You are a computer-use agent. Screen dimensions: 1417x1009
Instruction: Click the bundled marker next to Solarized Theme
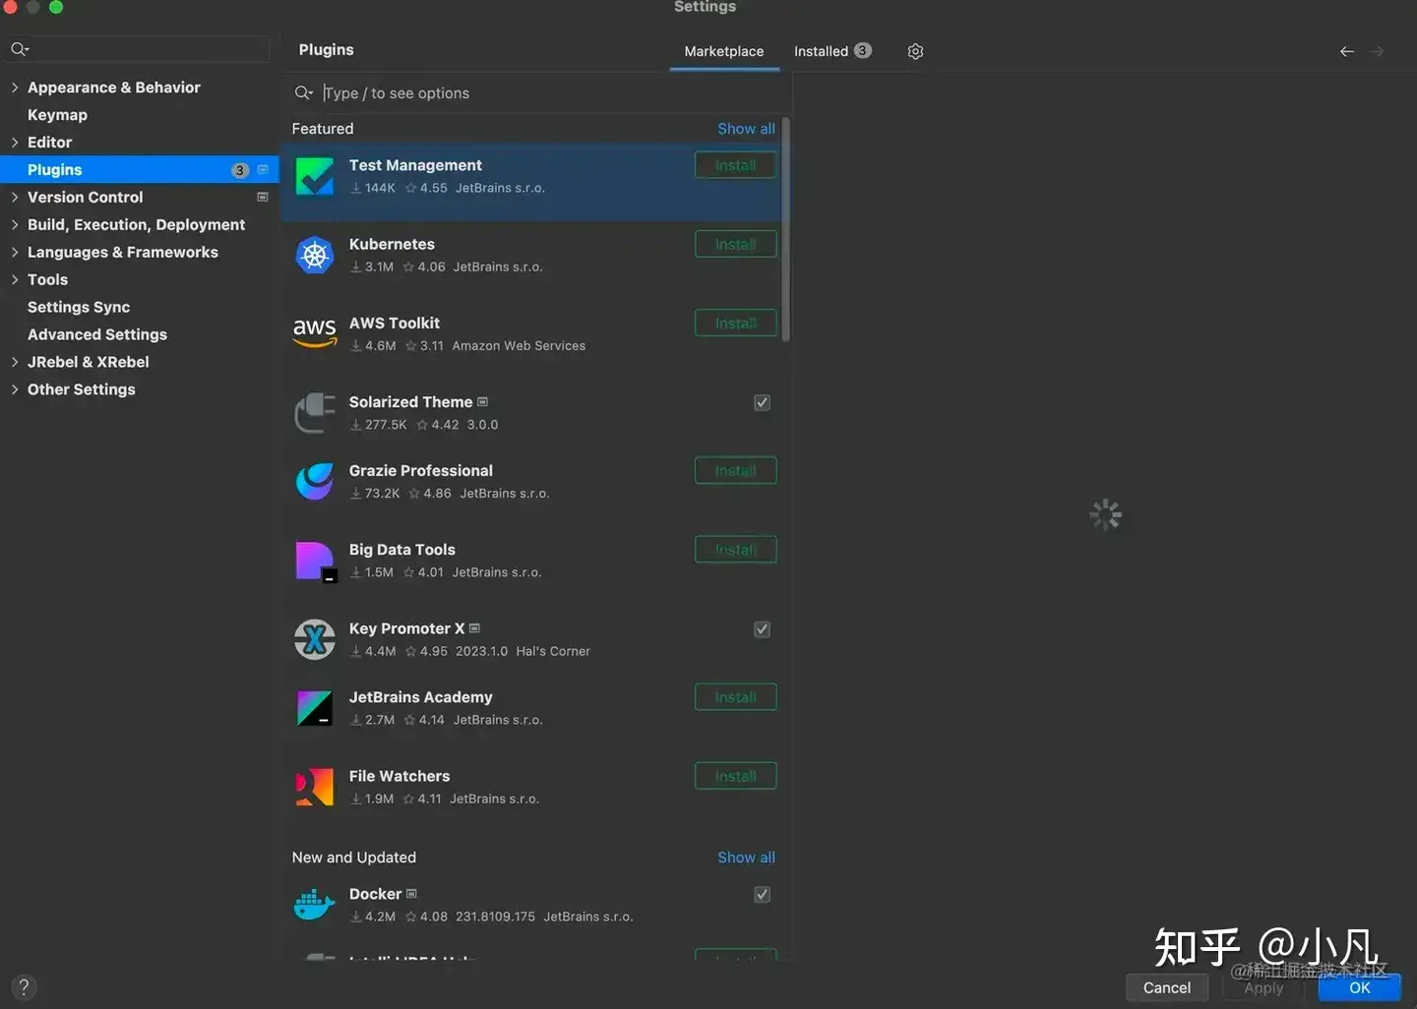(x=482, y=401)
